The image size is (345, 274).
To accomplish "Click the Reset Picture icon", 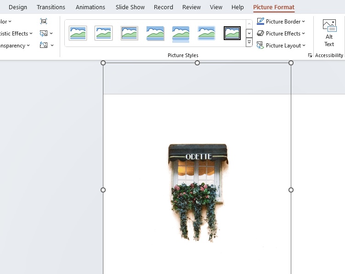I will click(44, 45).
